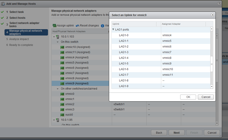The image size is (228, 140).
Task: Click the host icon for 10.0.1.95
Action: tap(58, 120)
